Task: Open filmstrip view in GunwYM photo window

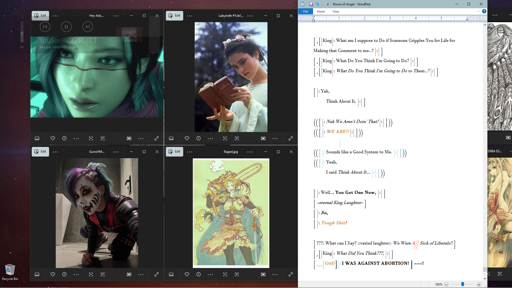Action: point(37,274)
